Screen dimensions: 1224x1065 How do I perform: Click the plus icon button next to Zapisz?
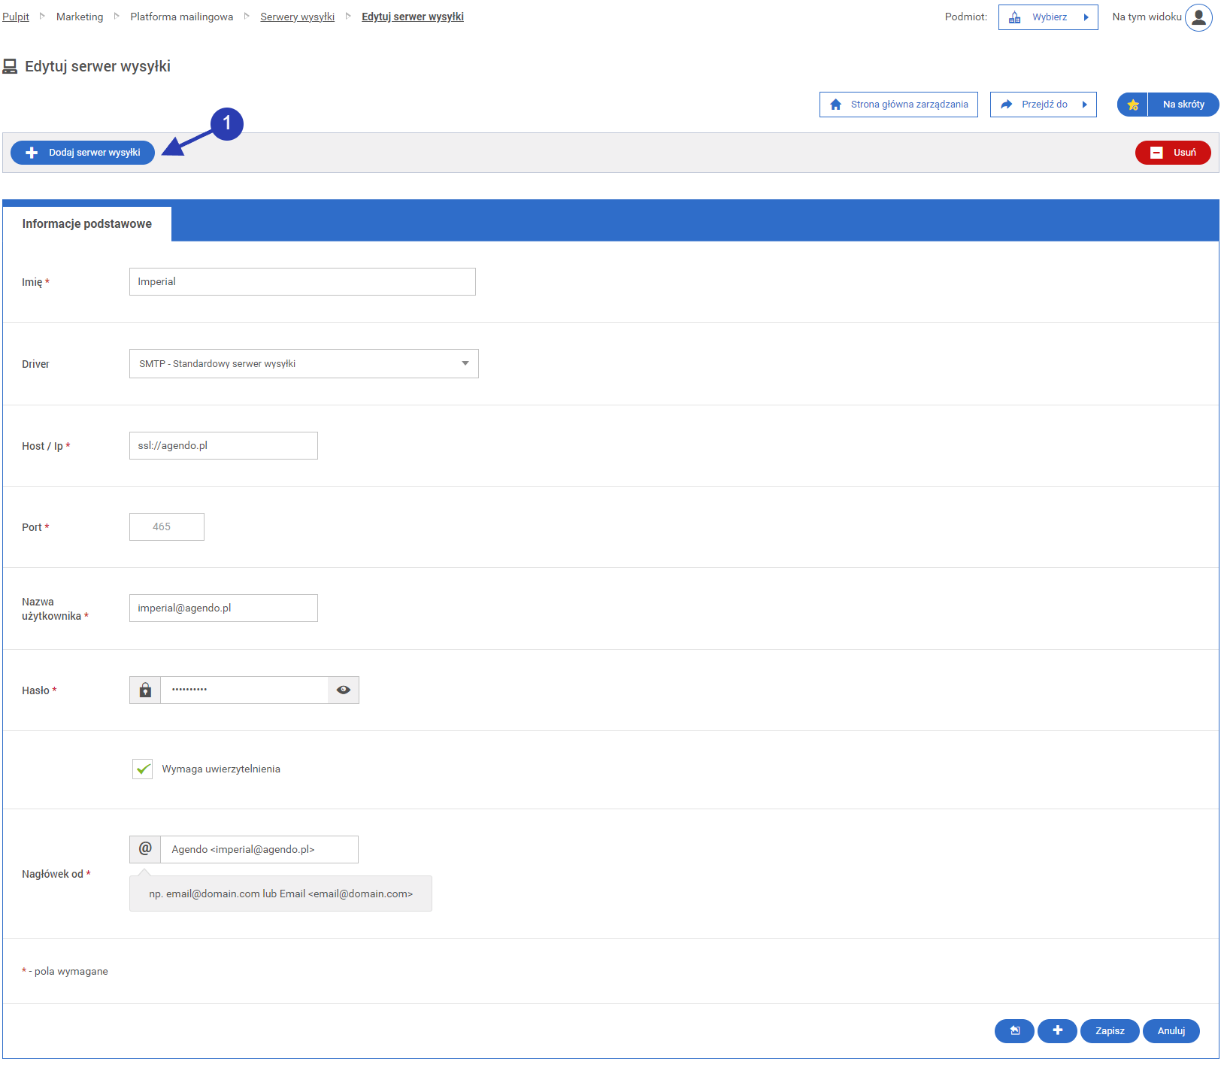tap(1057, 1030)
